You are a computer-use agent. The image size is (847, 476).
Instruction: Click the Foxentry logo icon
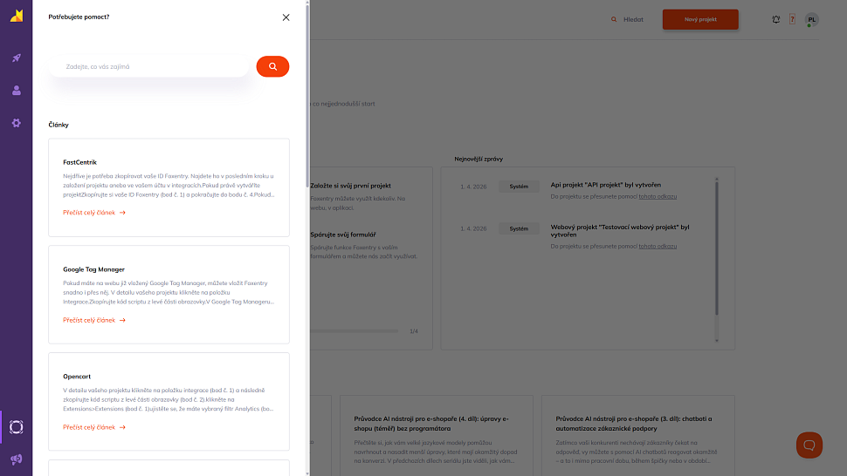[x=17, y=16]
